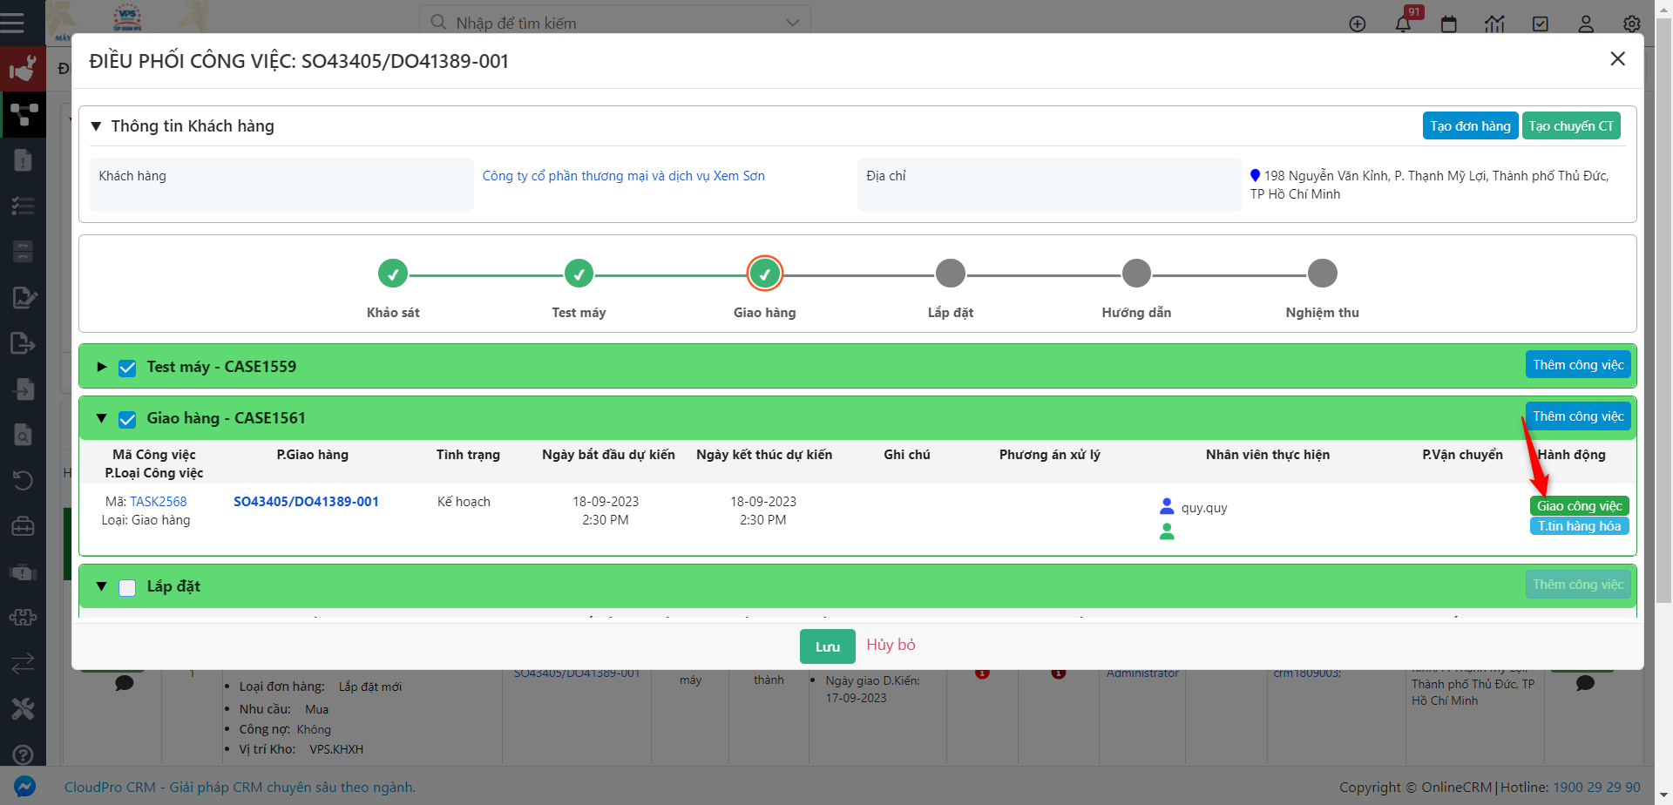Open the wrench tools sidebar icon

pos(23,709)
